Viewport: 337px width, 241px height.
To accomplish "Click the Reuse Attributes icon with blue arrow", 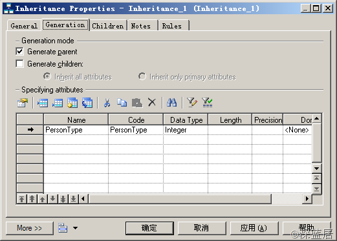I will (x=87, y=103).
